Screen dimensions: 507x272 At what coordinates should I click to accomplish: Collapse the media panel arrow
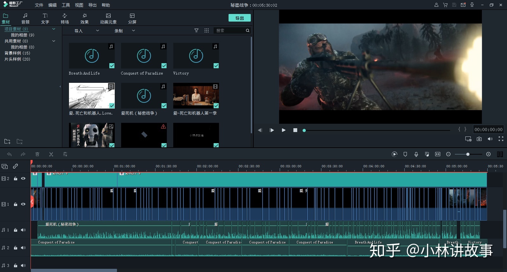click(x=60, y=86)
